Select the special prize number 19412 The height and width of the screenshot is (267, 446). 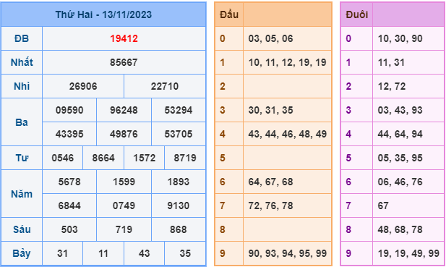click(124, 38)
